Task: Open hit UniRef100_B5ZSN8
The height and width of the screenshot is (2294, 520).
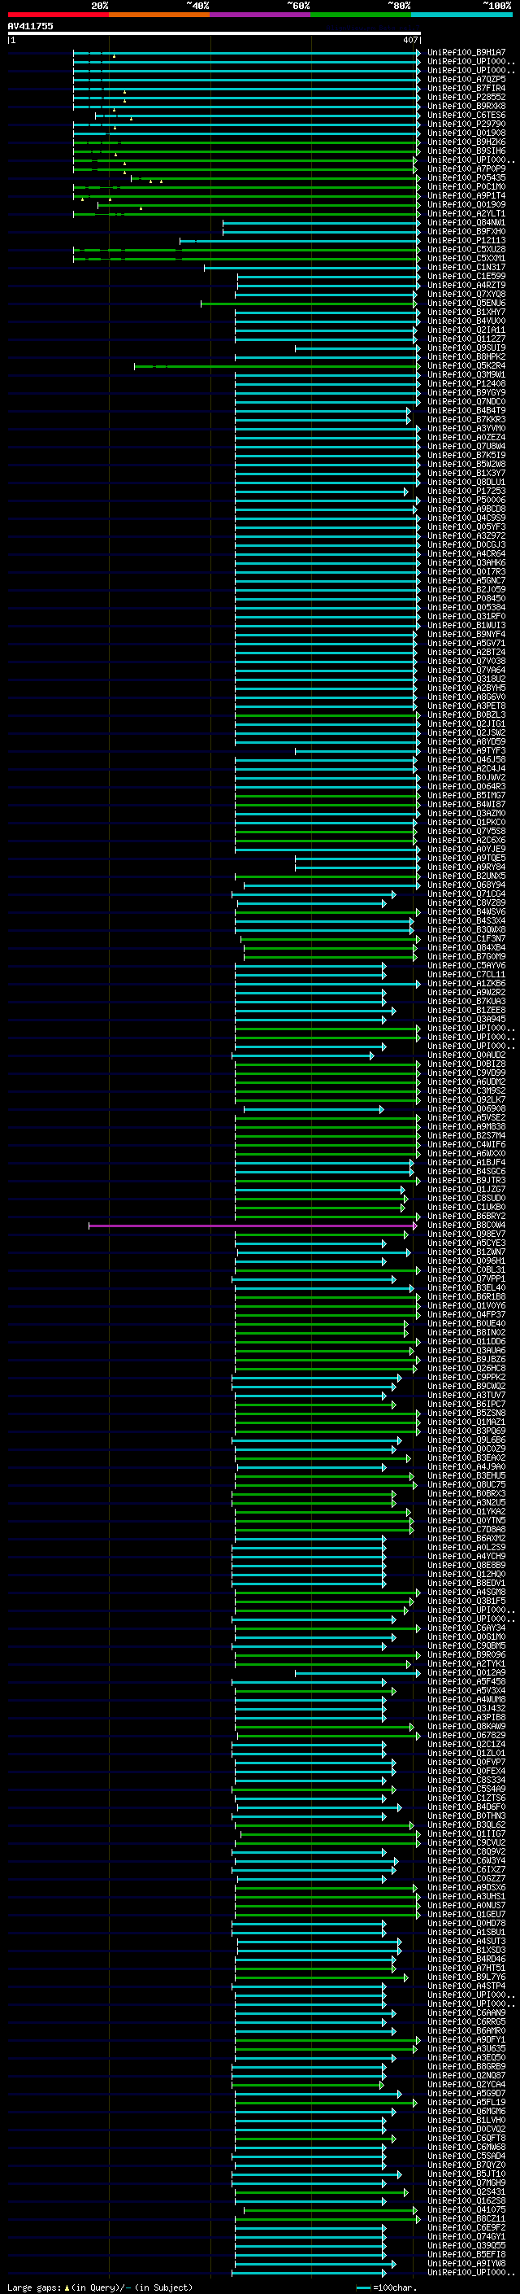Action: point(466,1414)
